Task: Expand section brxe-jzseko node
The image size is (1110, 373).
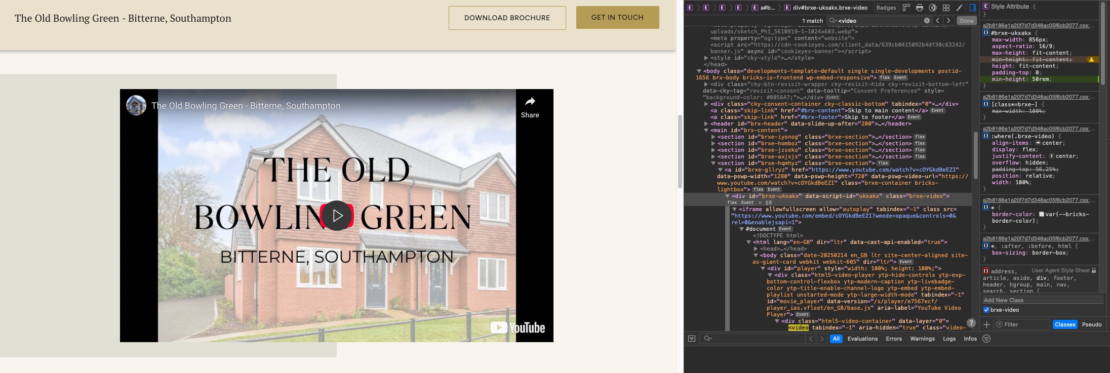Action: 713,150
